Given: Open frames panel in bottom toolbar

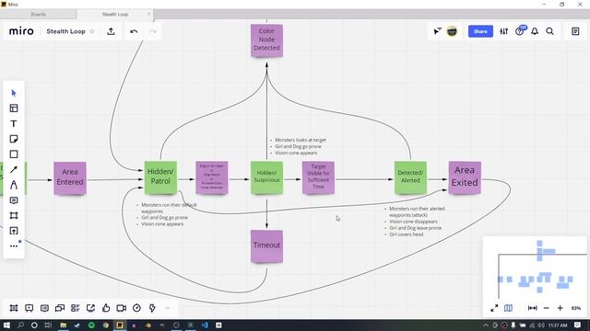Looking at the screenshot, I should point(14,308).
